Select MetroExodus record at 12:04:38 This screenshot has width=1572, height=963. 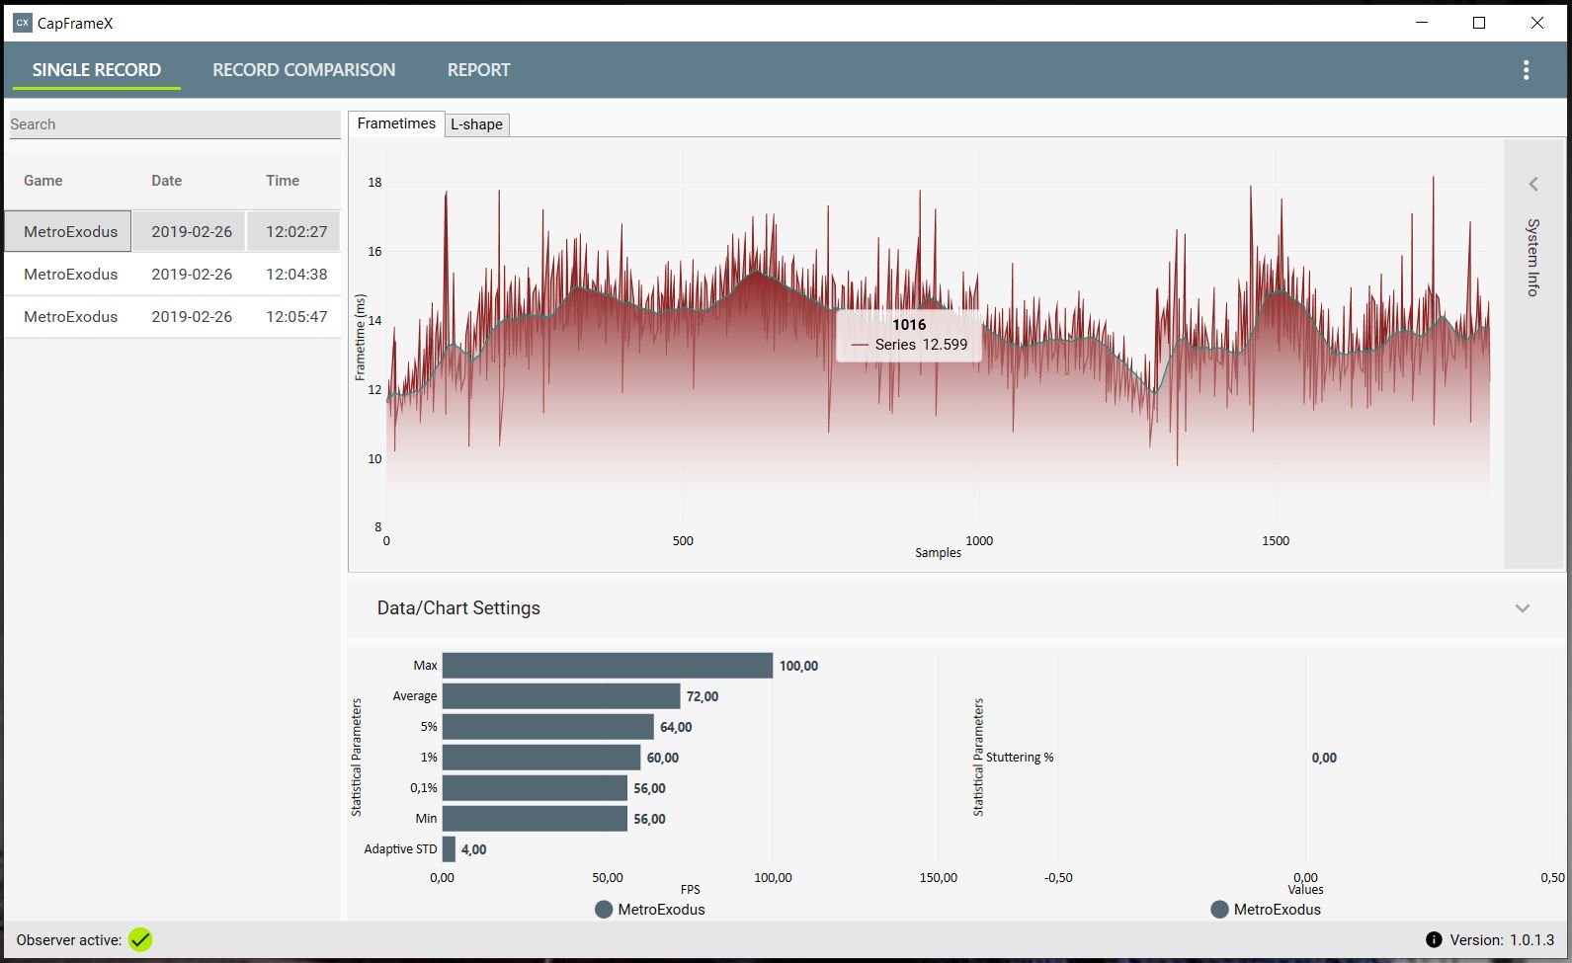(x=173, y=274)
